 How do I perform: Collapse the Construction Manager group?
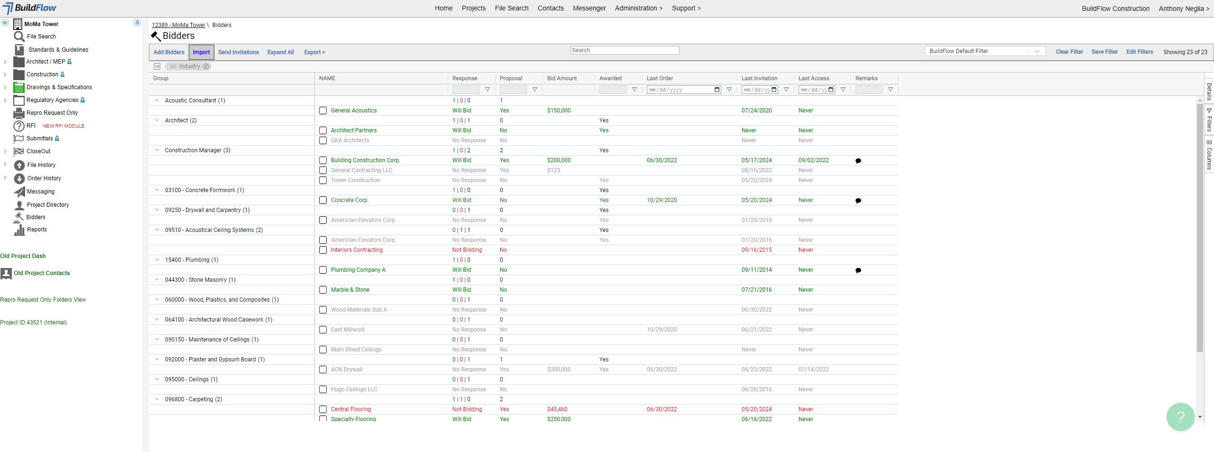click(157, 150)
